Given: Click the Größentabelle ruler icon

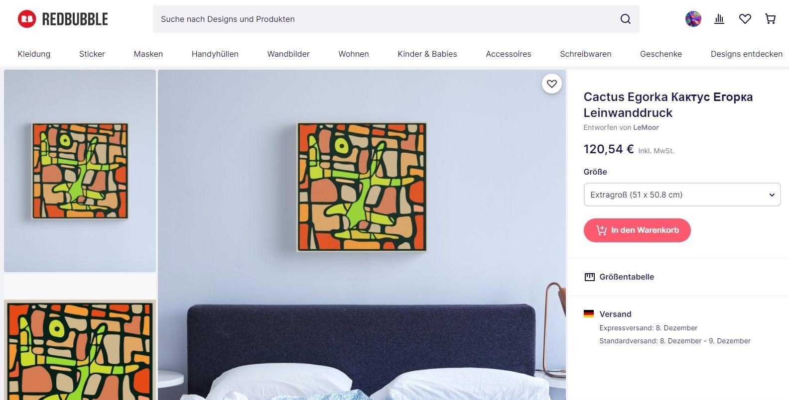Looking at the screenshot, I should point(589,277).
